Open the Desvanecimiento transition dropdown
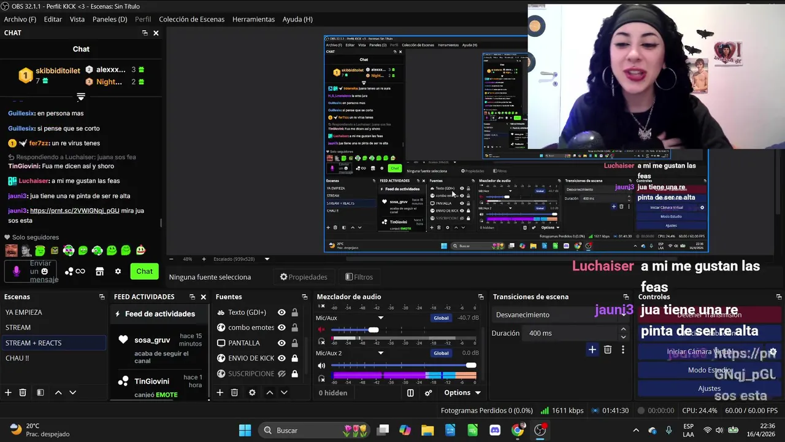The height and width of the screenshot is (442, 785). pyautogui.click(x=561, y=314)
